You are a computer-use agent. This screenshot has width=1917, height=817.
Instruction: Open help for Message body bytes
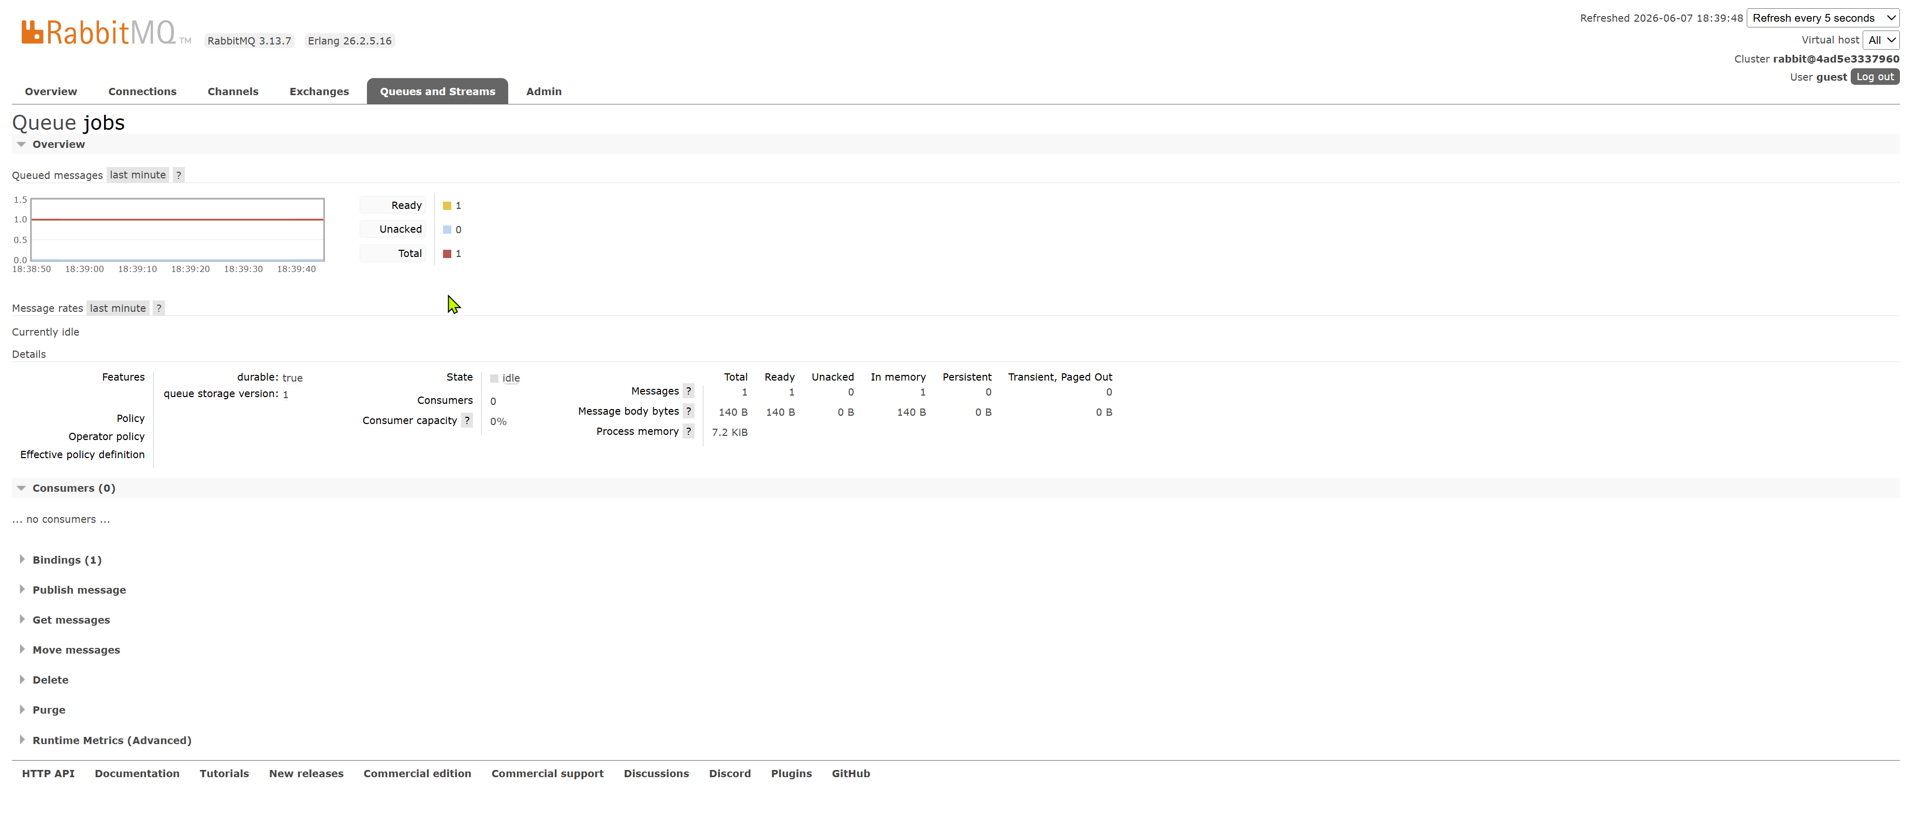tap(688, 411)
